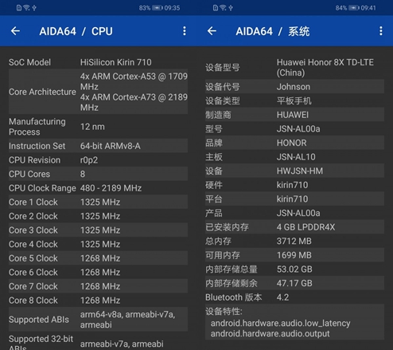Screen dimensions: 393x350
Task: Select the 可用内存 1699 MB row
Action: click(294, 255)
